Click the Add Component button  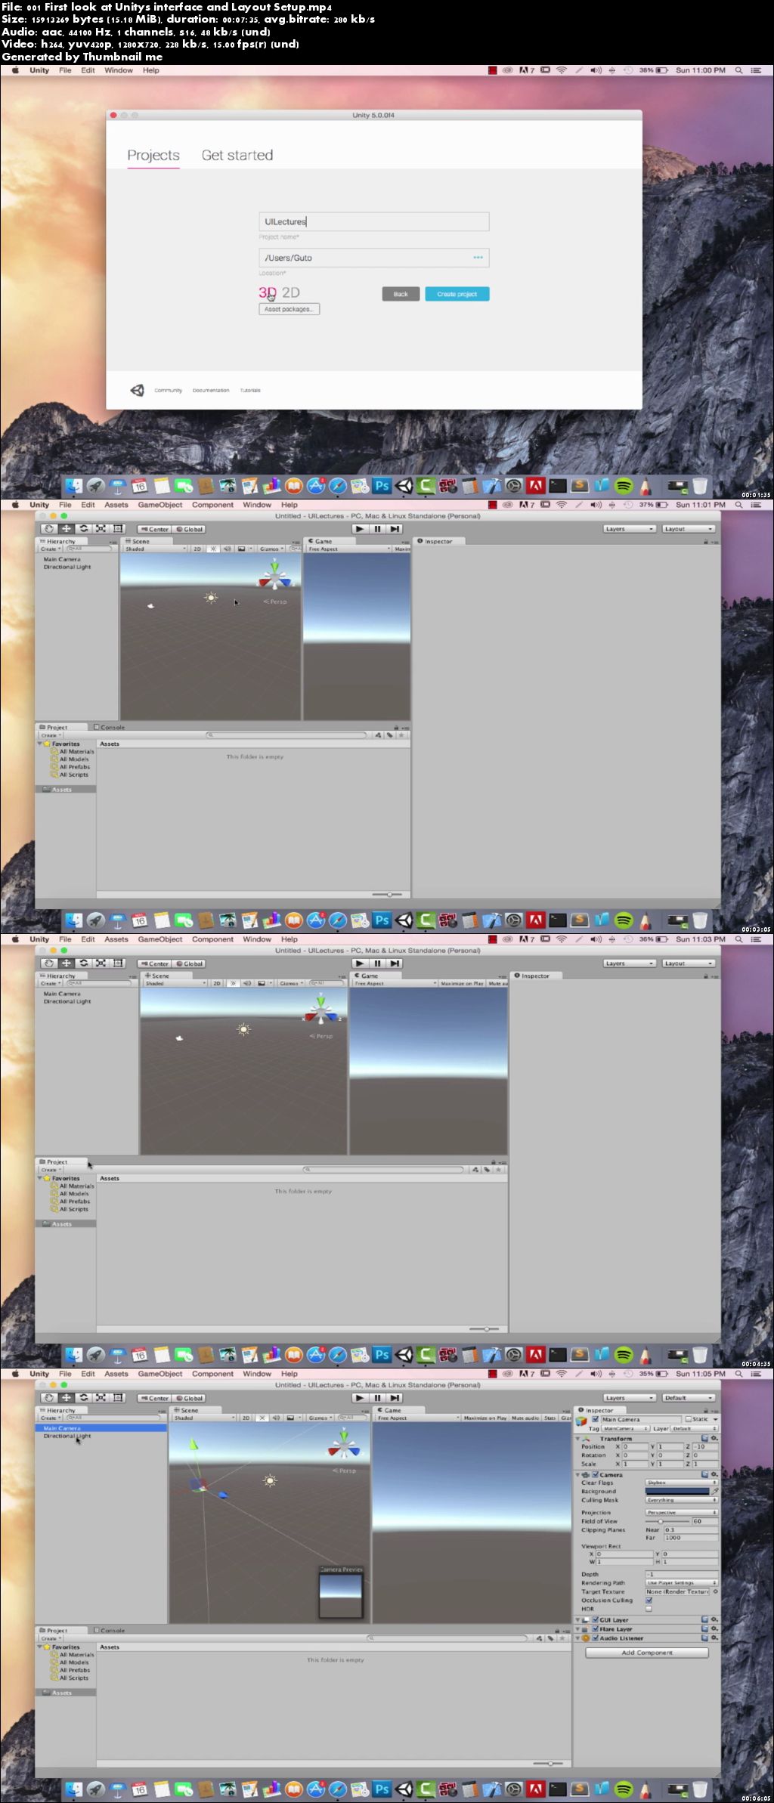[647, 1653]
